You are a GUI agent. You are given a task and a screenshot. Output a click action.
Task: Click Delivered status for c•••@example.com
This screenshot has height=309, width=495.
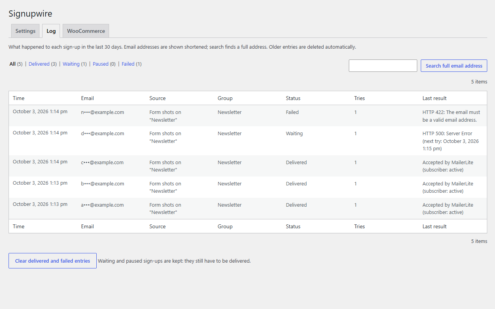(296, 163)
